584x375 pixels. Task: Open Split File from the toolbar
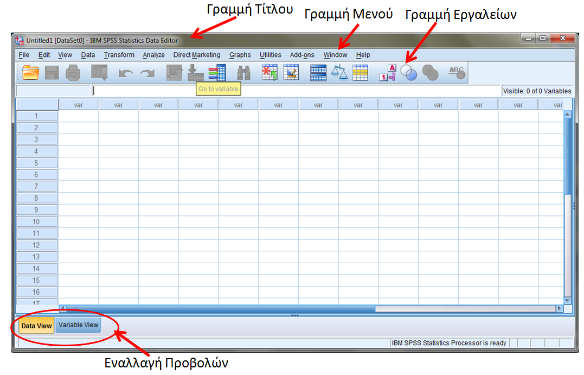pyautogui.click(x=318, y=72)
